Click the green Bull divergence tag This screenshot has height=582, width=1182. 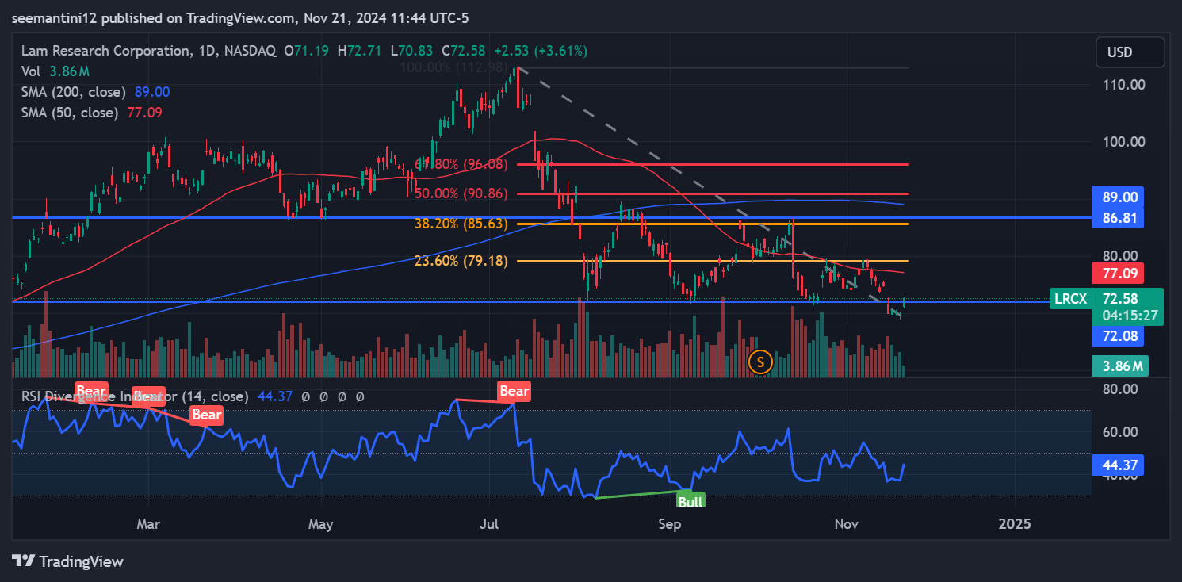point(690,500)
